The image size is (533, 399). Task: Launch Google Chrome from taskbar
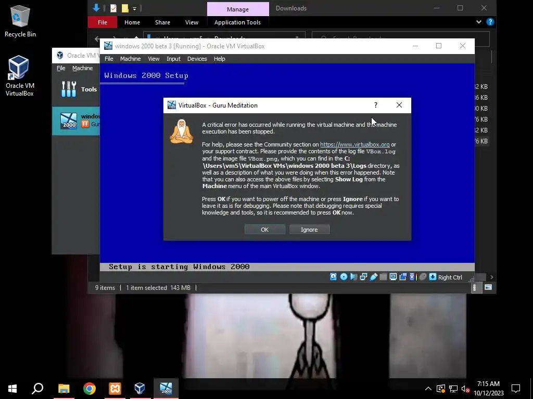[90, 389]
